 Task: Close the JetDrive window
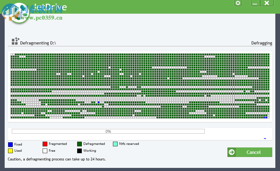click(267, 3)
